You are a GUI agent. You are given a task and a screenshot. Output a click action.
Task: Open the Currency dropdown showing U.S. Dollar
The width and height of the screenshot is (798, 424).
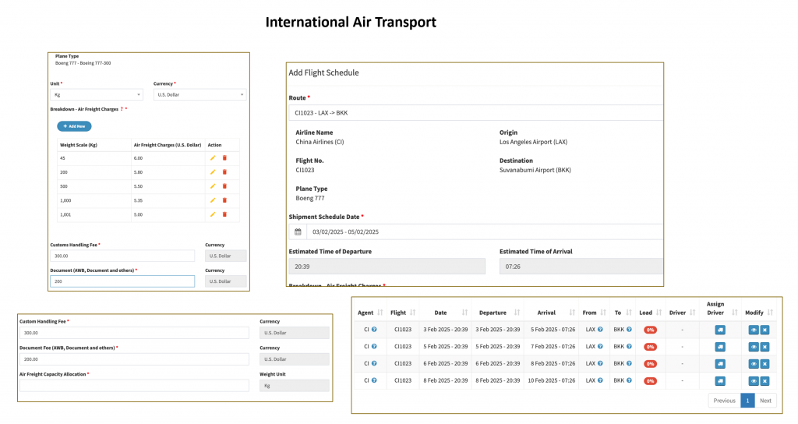(200, 94)
